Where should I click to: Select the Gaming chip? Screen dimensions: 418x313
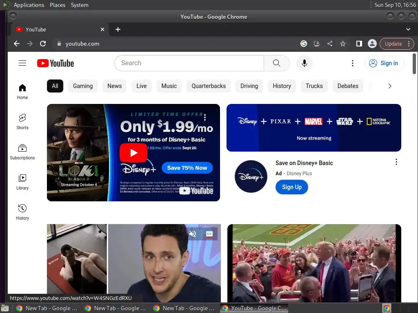click(x=83, y=86)
